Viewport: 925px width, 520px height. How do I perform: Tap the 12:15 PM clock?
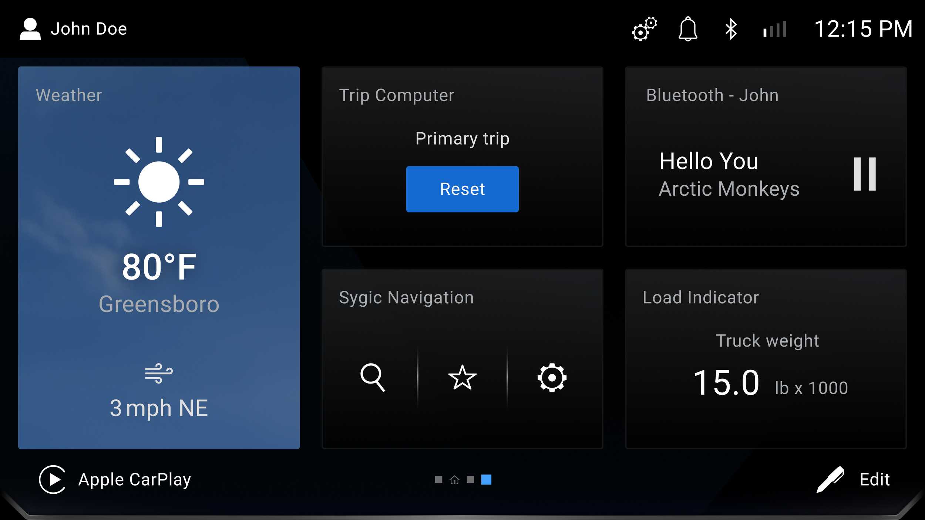click(x=863, y=29)
